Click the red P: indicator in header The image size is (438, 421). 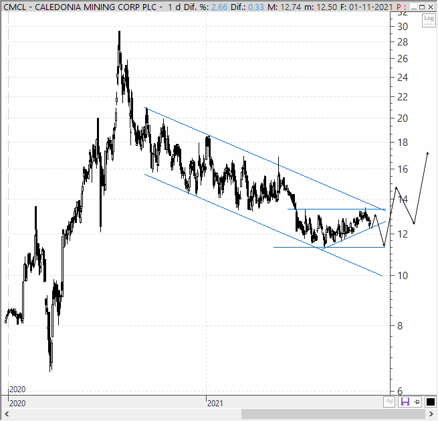coord(400,7)
